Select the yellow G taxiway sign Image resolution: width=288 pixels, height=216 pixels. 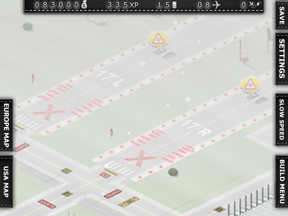[66, 171]
